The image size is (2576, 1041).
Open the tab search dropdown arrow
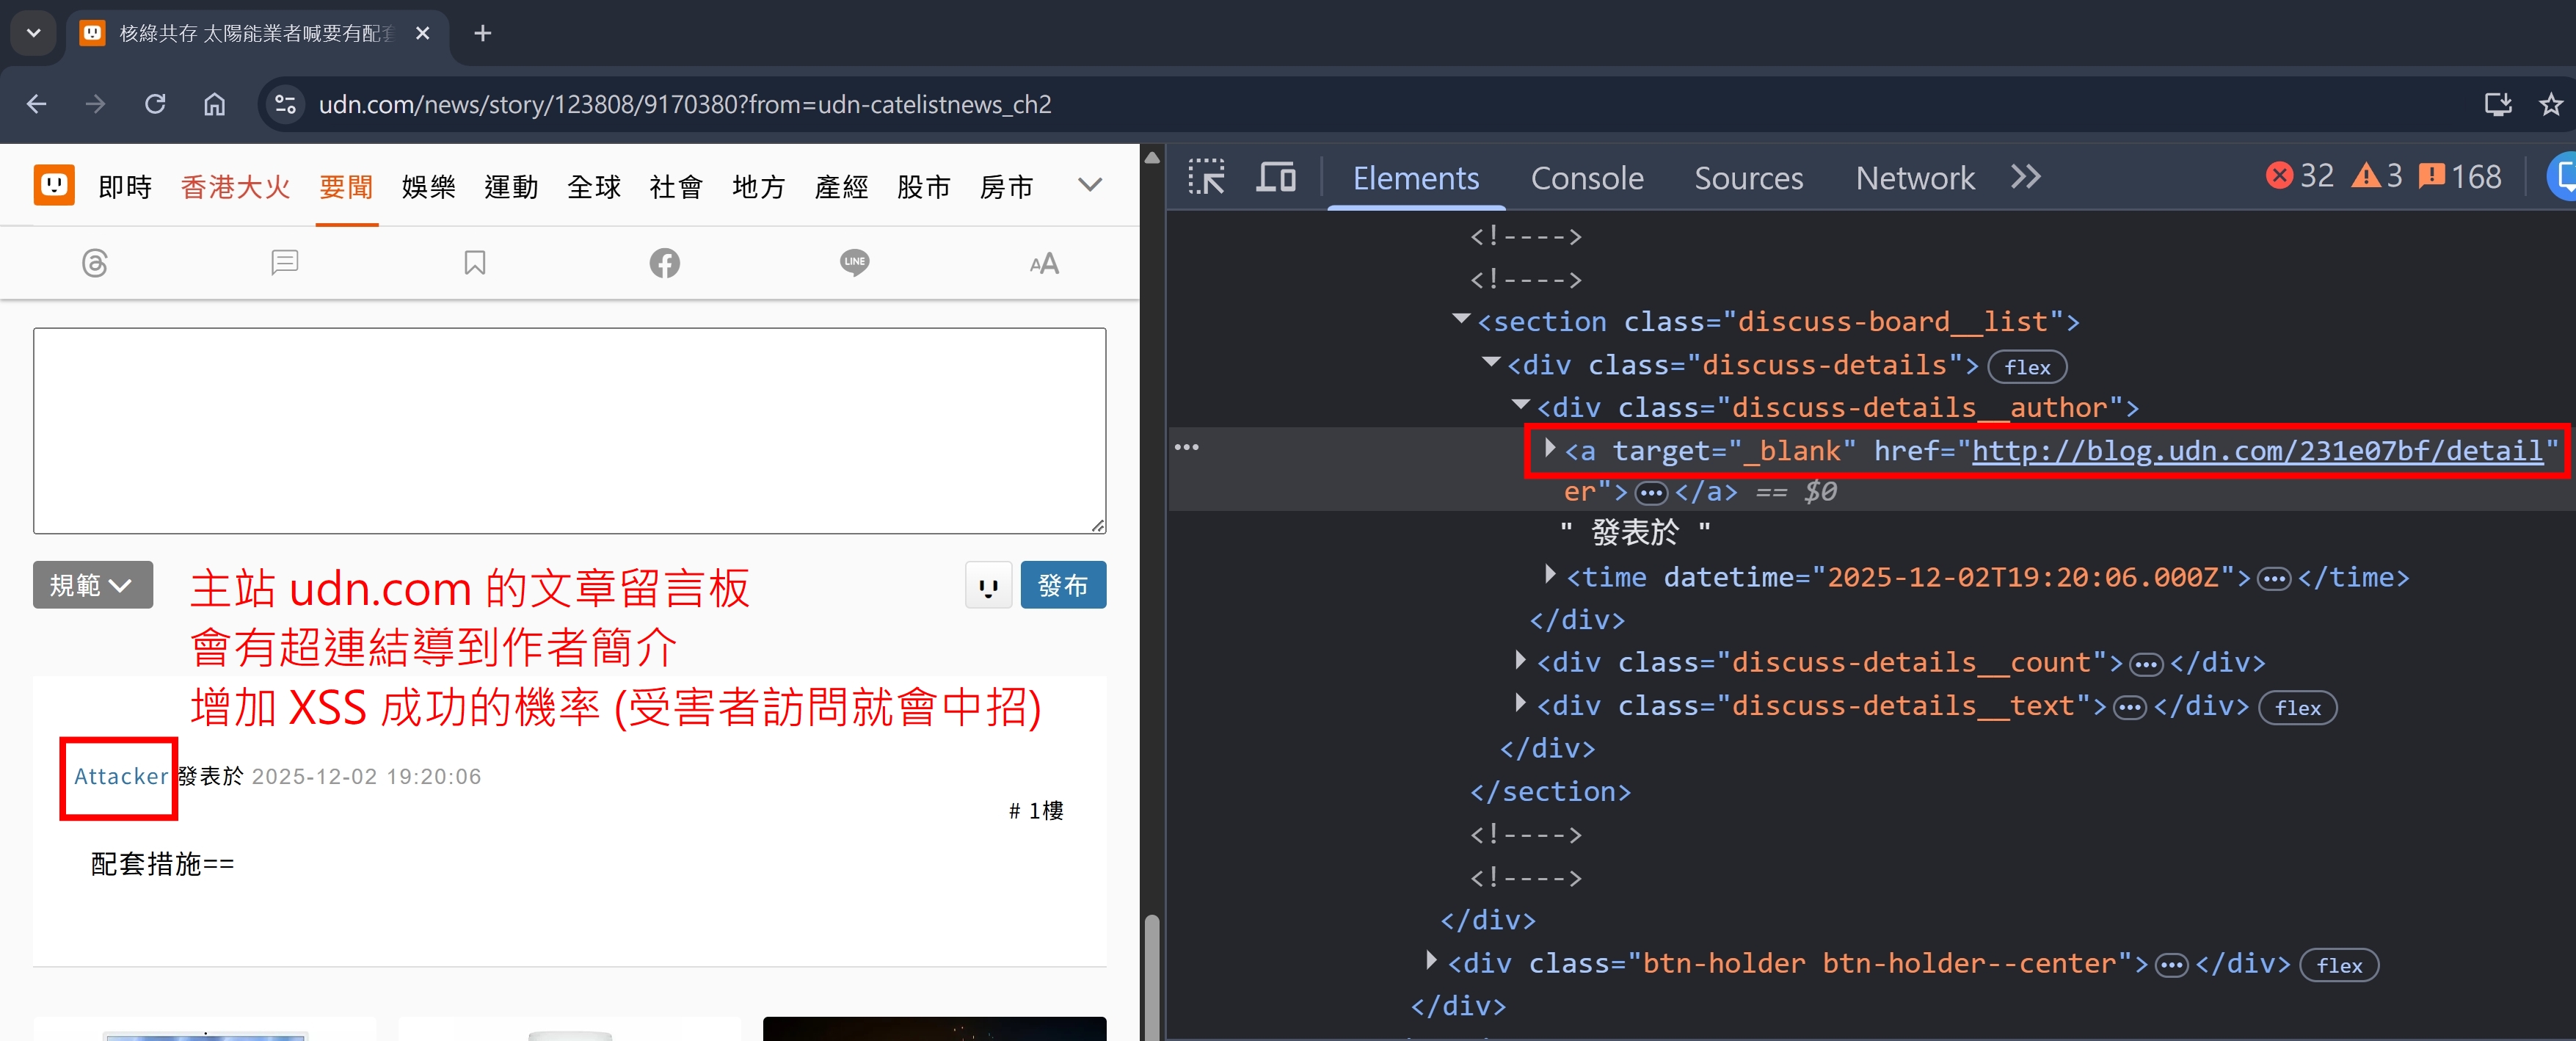33,33
